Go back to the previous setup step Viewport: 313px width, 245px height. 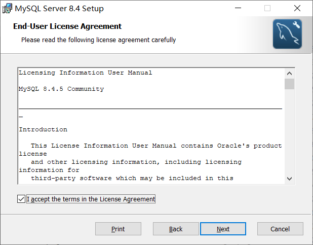[x=176, y=229]
